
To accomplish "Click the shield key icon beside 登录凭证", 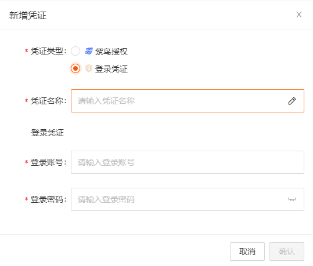I will pos(89,68).
